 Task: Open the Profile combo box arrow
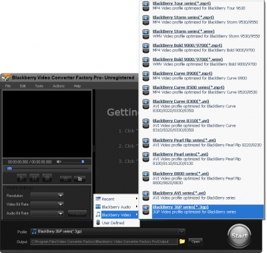pyautogui.click(x=182, y=232)
